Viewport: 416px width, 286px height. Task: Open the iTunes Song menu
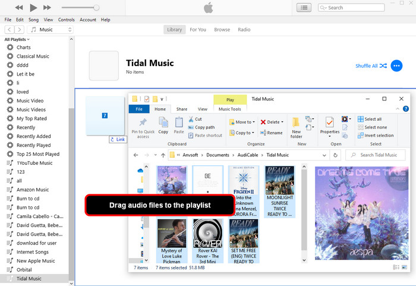click(33, 20)
